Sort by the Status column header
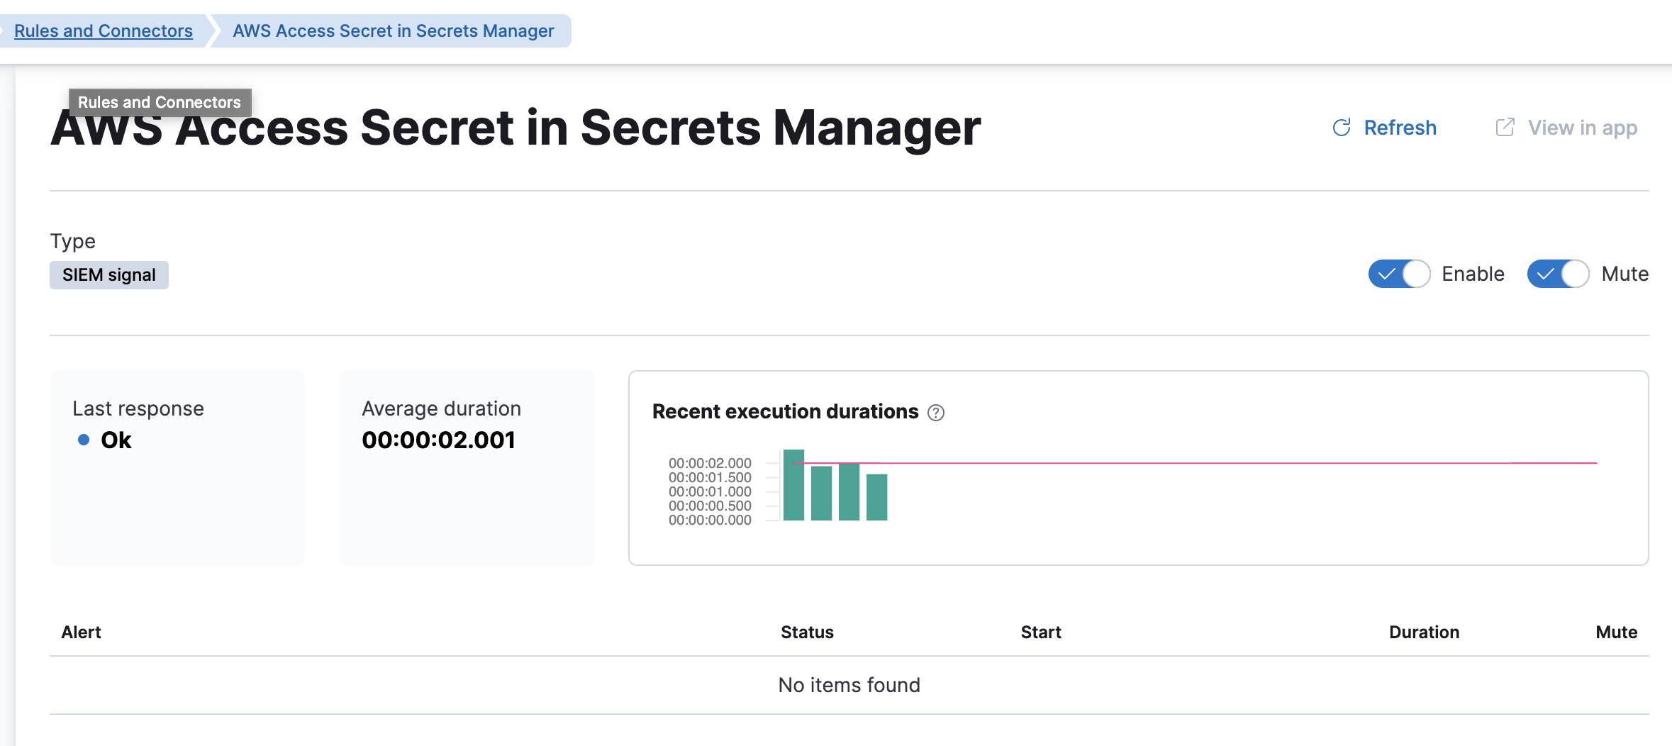 pyautogui.click(x=807, y=632)
